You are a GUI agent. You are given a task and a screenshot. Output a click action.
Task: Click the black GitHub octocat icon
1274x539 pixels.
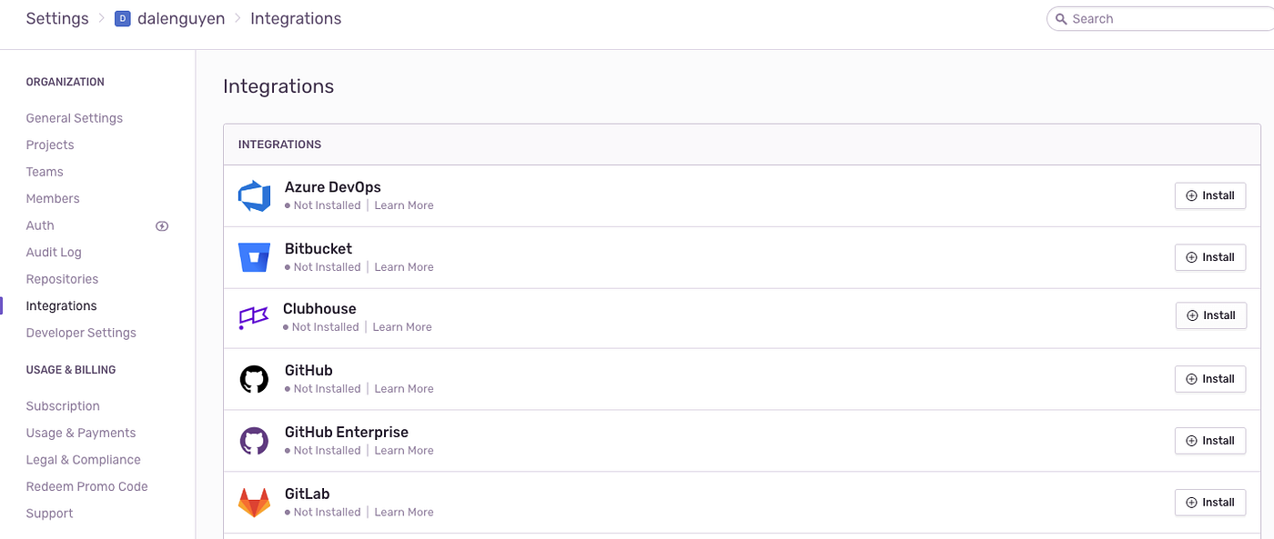(254, 379)
